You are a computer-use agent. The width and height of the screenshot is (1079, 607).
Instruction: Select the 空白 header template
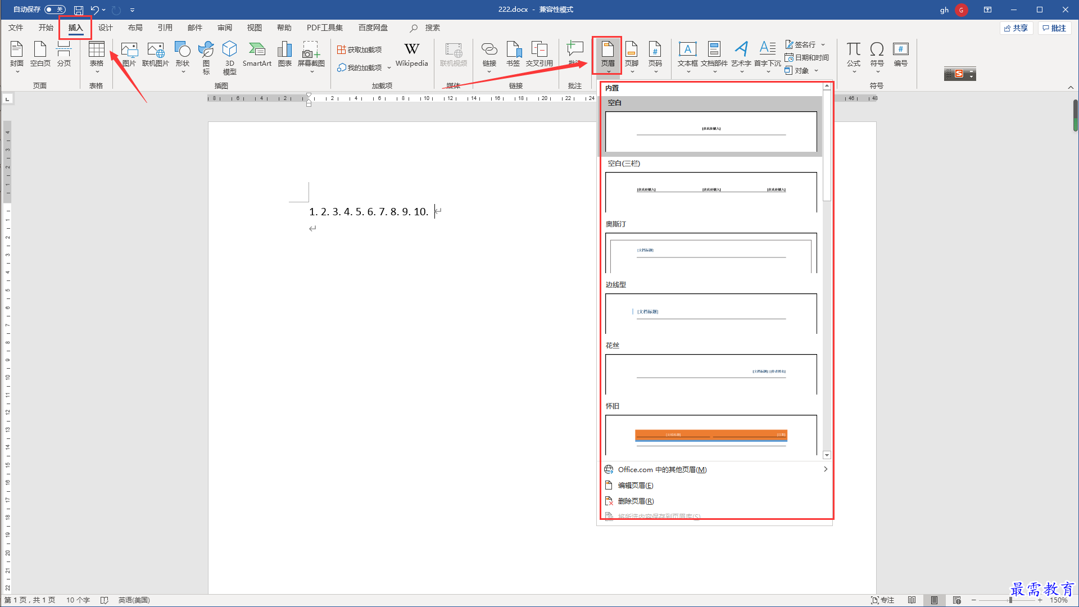(711, 126)
